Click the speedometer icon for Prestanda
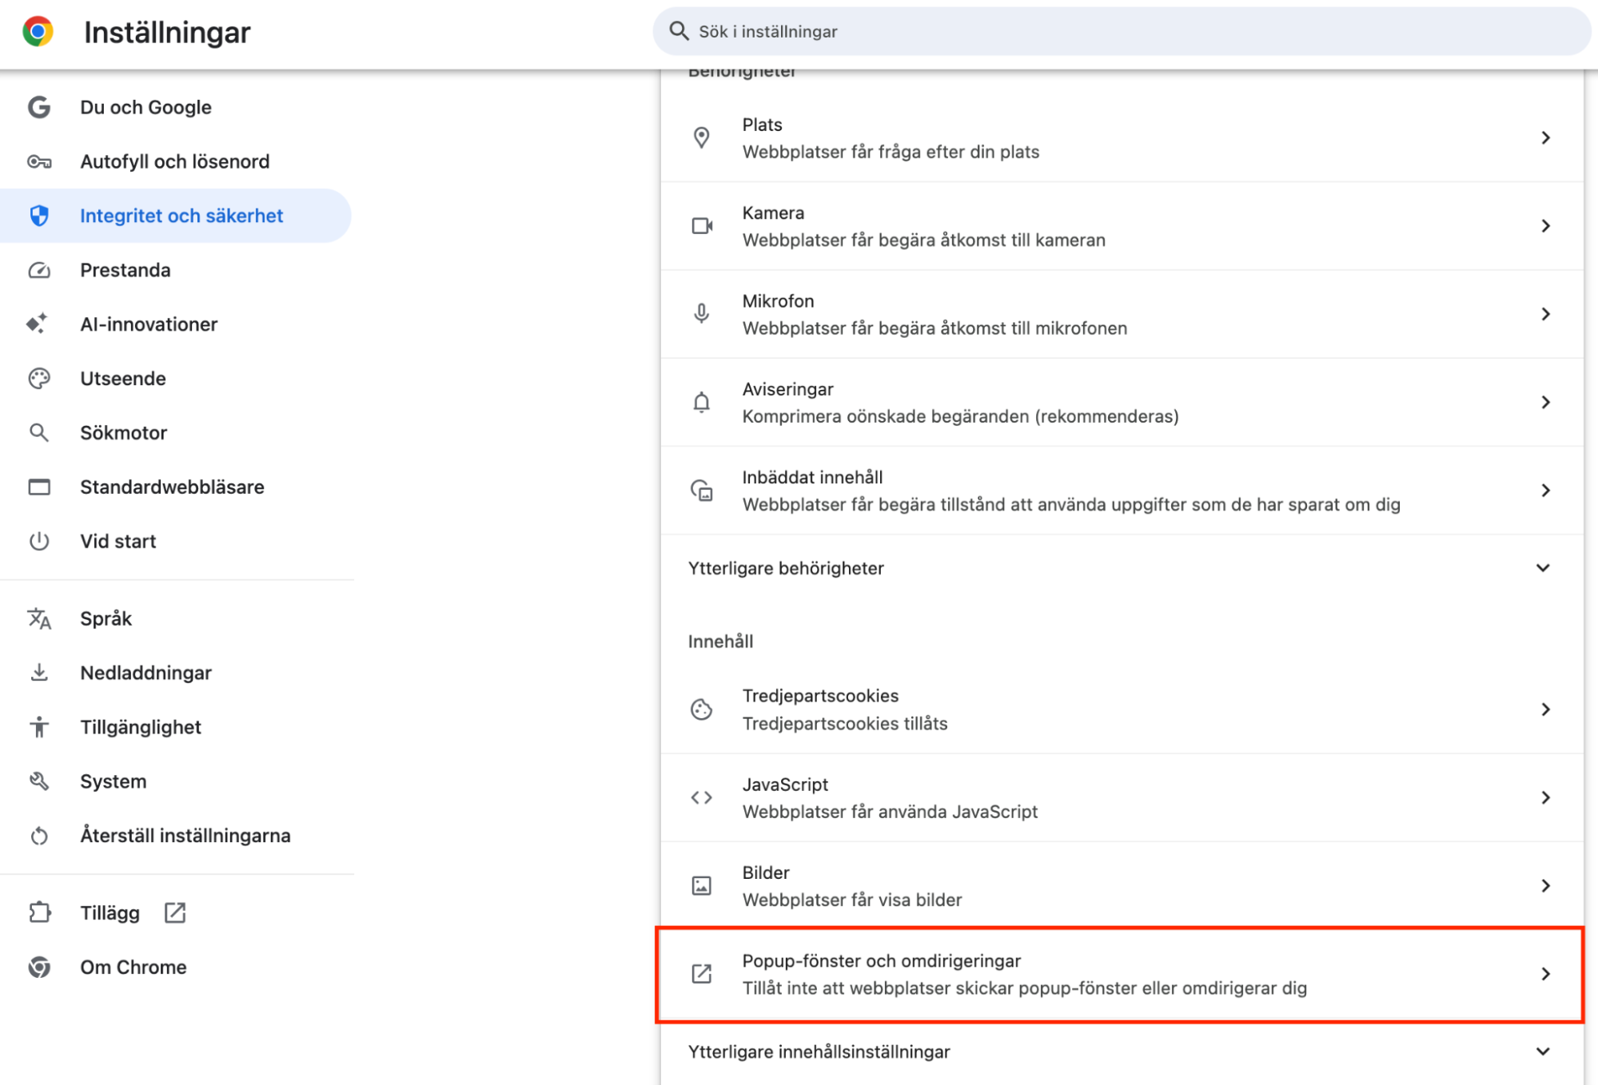 click(x=39, y=270)
